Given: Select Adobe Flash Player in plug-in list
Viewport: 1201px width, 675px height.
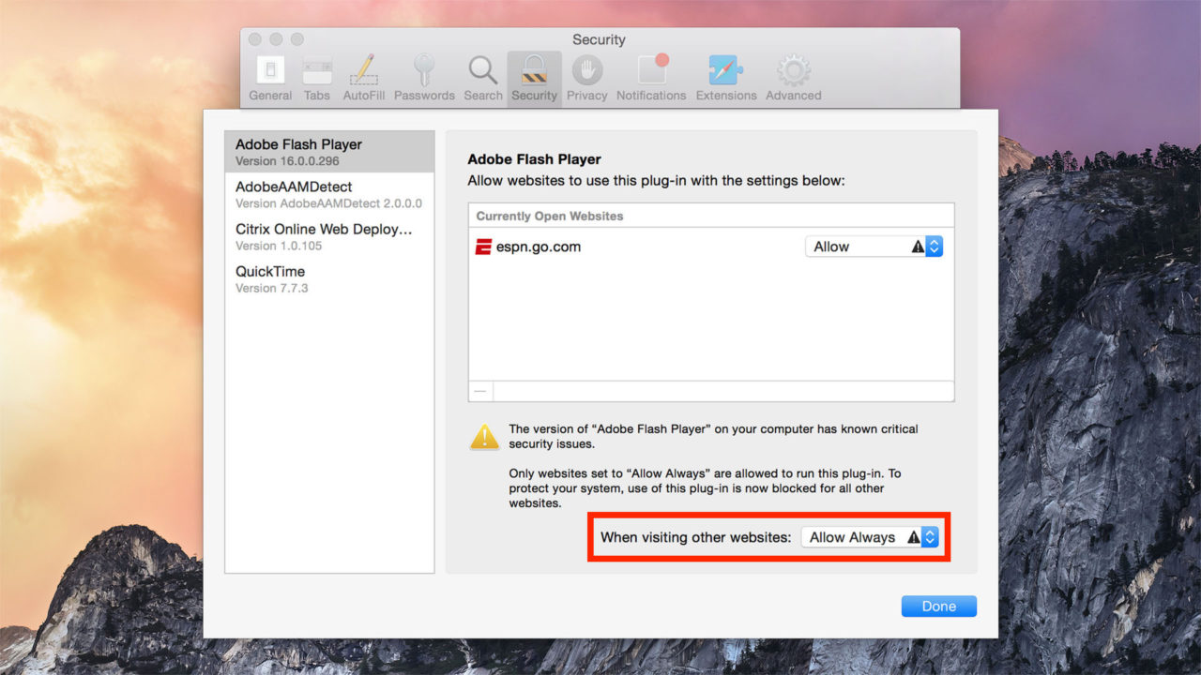Looking at the screenshot, I should click(x=329, y=152).
